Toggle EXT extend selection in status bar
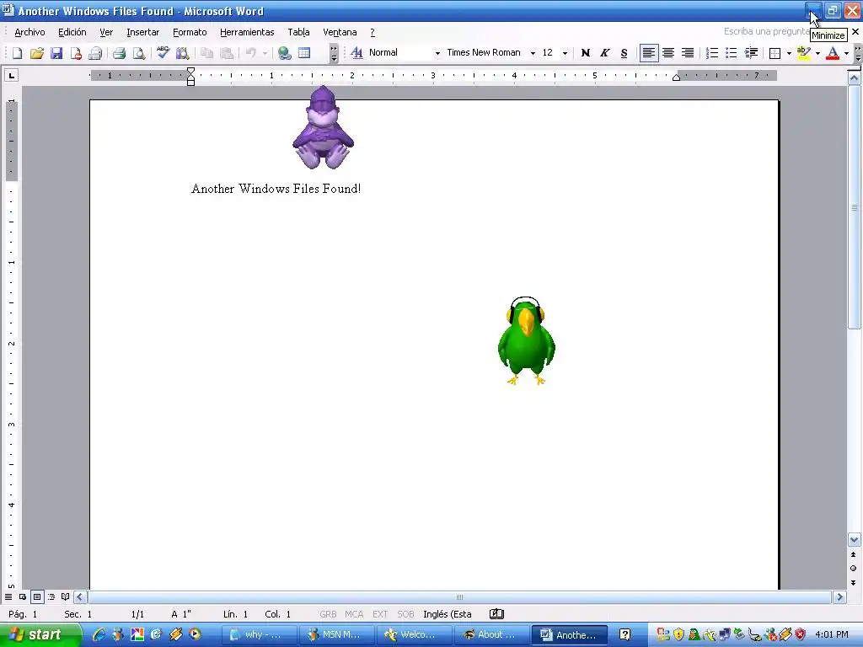 (x=380, y=614)
